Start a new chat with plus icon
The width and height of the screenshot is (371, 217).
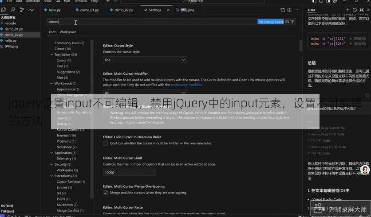pyautogui.click(x=347, y=10)
